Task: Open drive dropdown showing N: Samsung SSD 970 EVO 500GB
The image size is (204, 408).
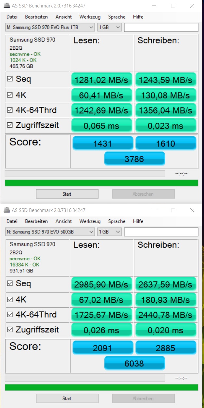Action: click(50, 232)
